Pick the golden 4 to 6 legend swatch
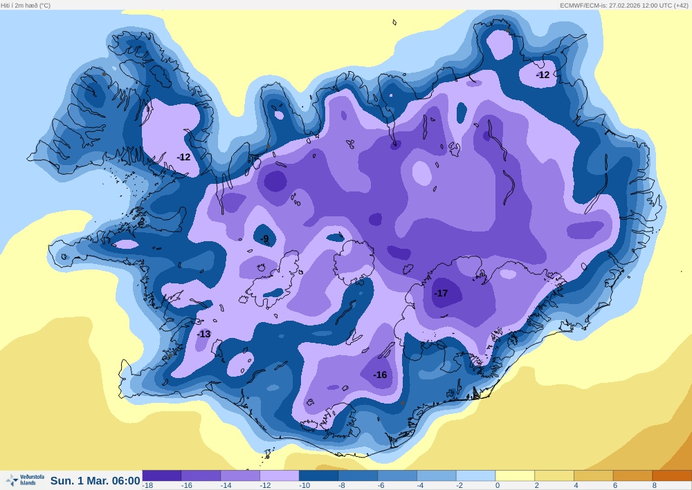The image size is (692, 490). pos(594,475)
